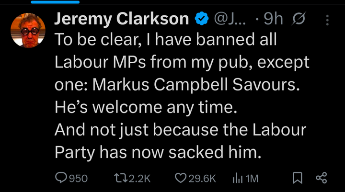This screenshot has height=192, width=345.
Task: Click the blue verified checkmark badge
Action: 201,19
